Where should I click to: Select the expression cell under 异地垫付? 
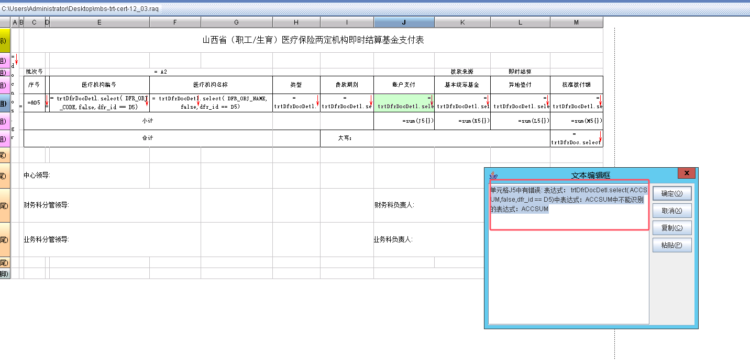coord(520,102)
